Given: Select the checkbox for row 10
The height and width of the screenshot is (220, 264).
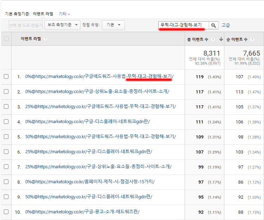Looking at the screenshot, I should [6, 212].
